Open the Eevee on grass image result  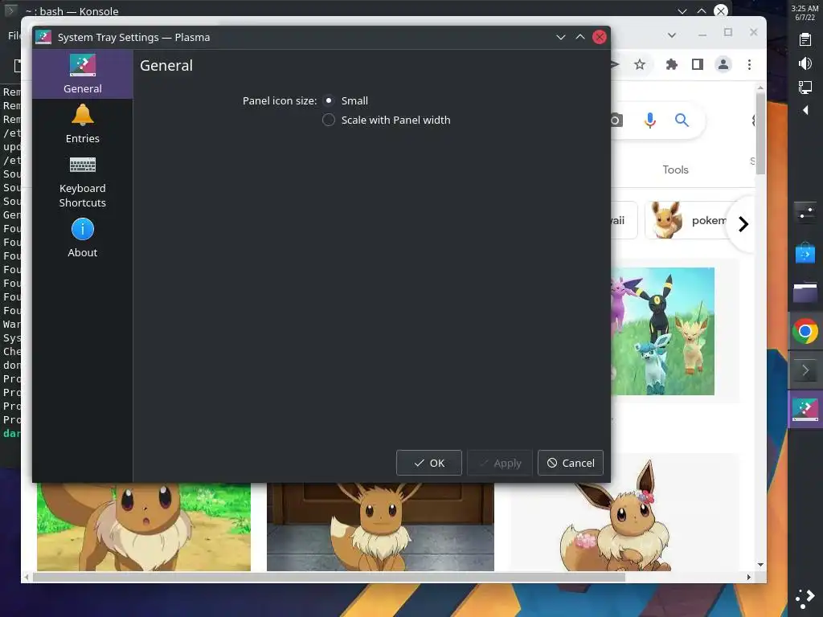[x=144, y=527]
